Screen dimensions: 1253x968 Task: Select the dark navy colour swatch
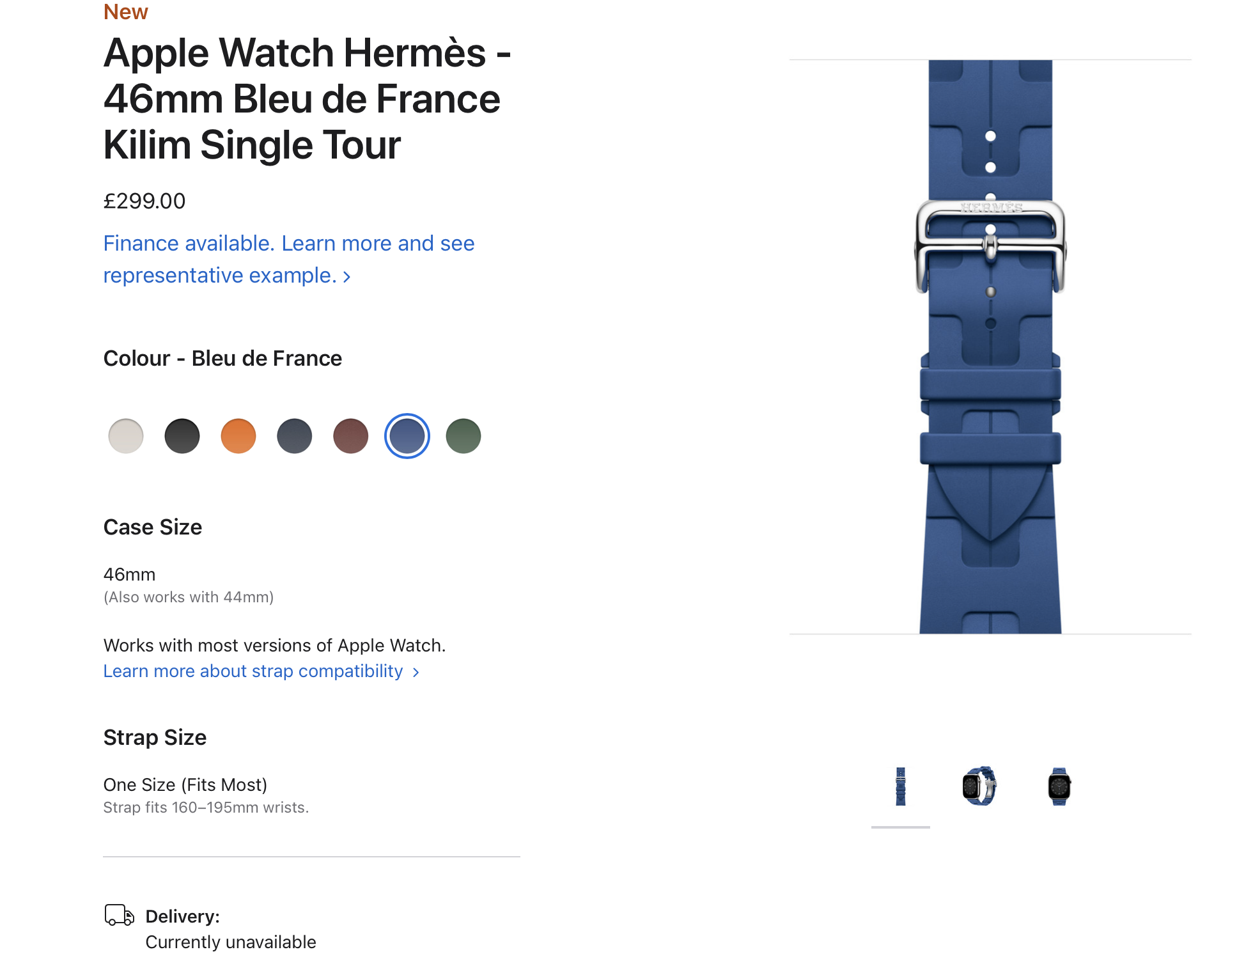[x=295, y=436]
